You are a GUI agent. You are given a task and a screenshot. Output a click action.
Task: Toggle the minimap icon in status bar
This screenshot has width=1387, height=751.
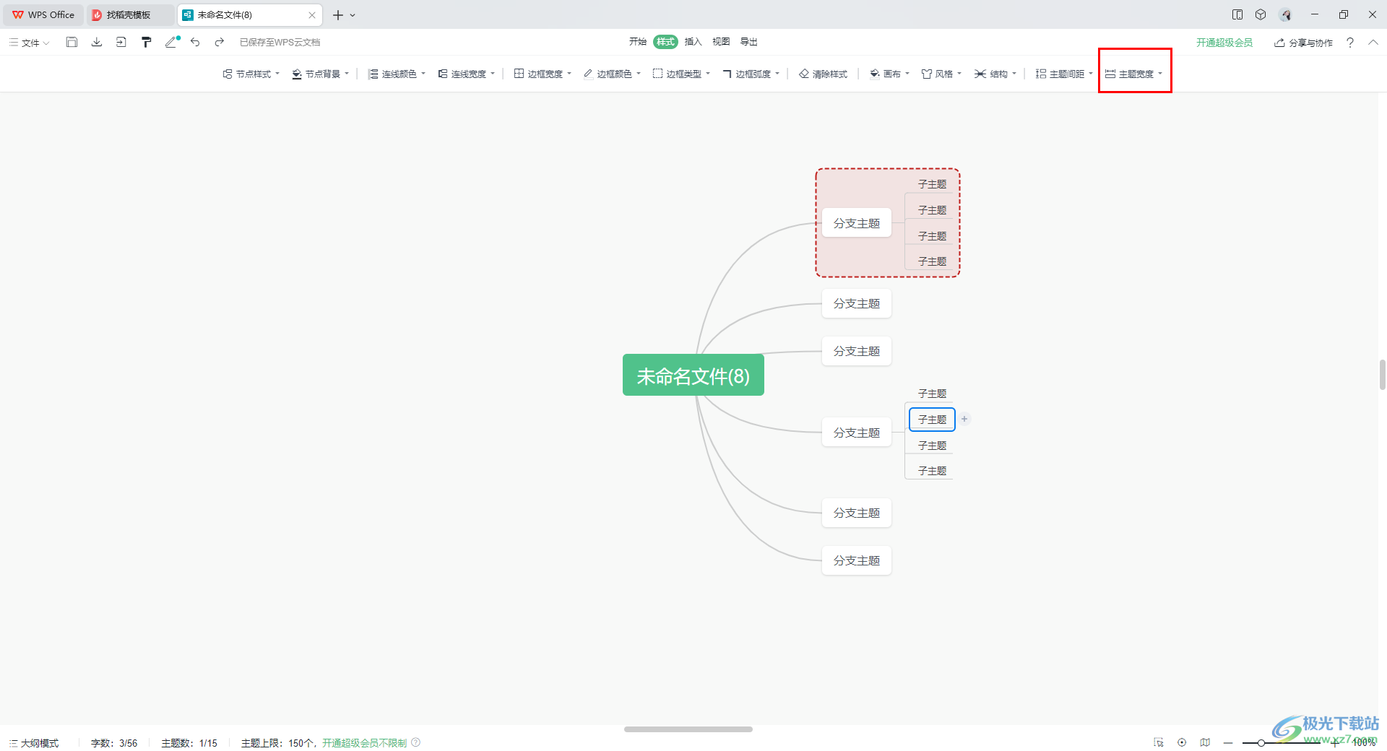pos(1205,742)
